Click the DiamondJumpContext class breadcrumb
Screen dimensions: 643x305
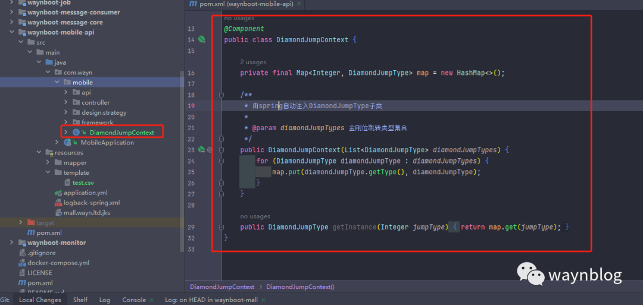point(222,287)
